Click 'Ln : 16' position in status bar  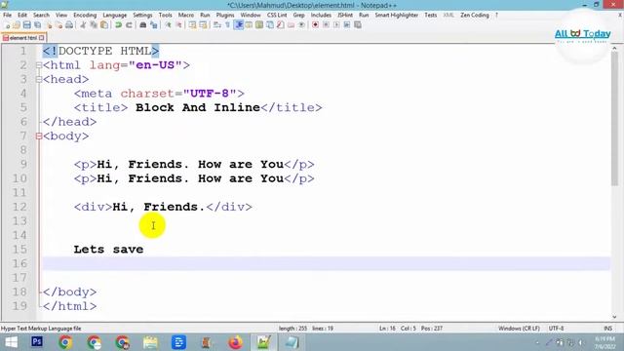point(387,329)
